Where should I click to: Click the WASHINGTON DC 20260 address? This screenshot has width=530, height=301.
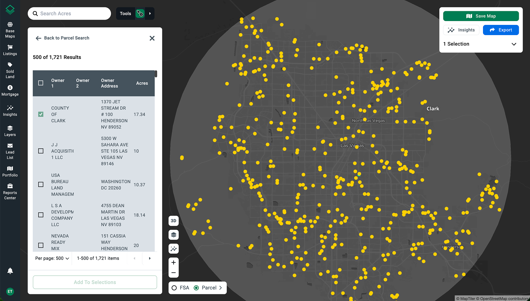click(116, 185)
